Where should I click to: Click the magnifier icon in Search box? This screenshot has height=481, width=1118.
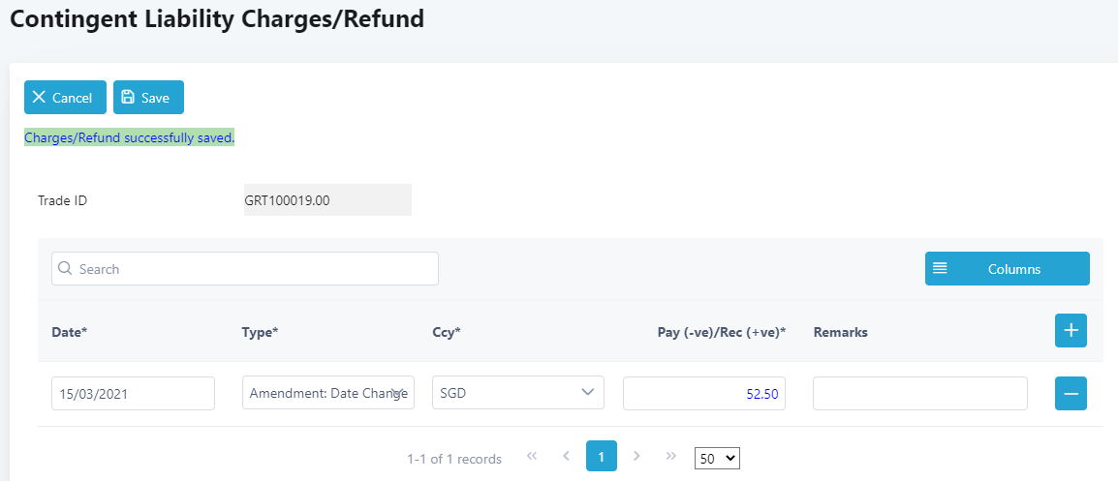click(65, 269)
